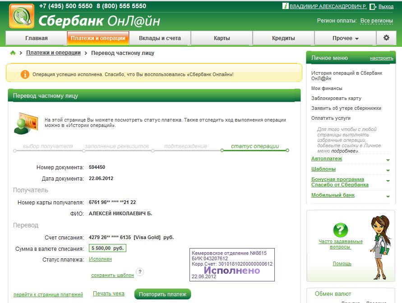
Task: Click the Печать чека link
Action: (x=109, y=294)
